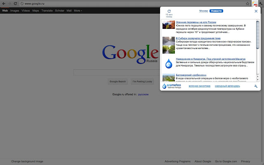Close the Gismeteo popup with the X

(x=256, y=11)
